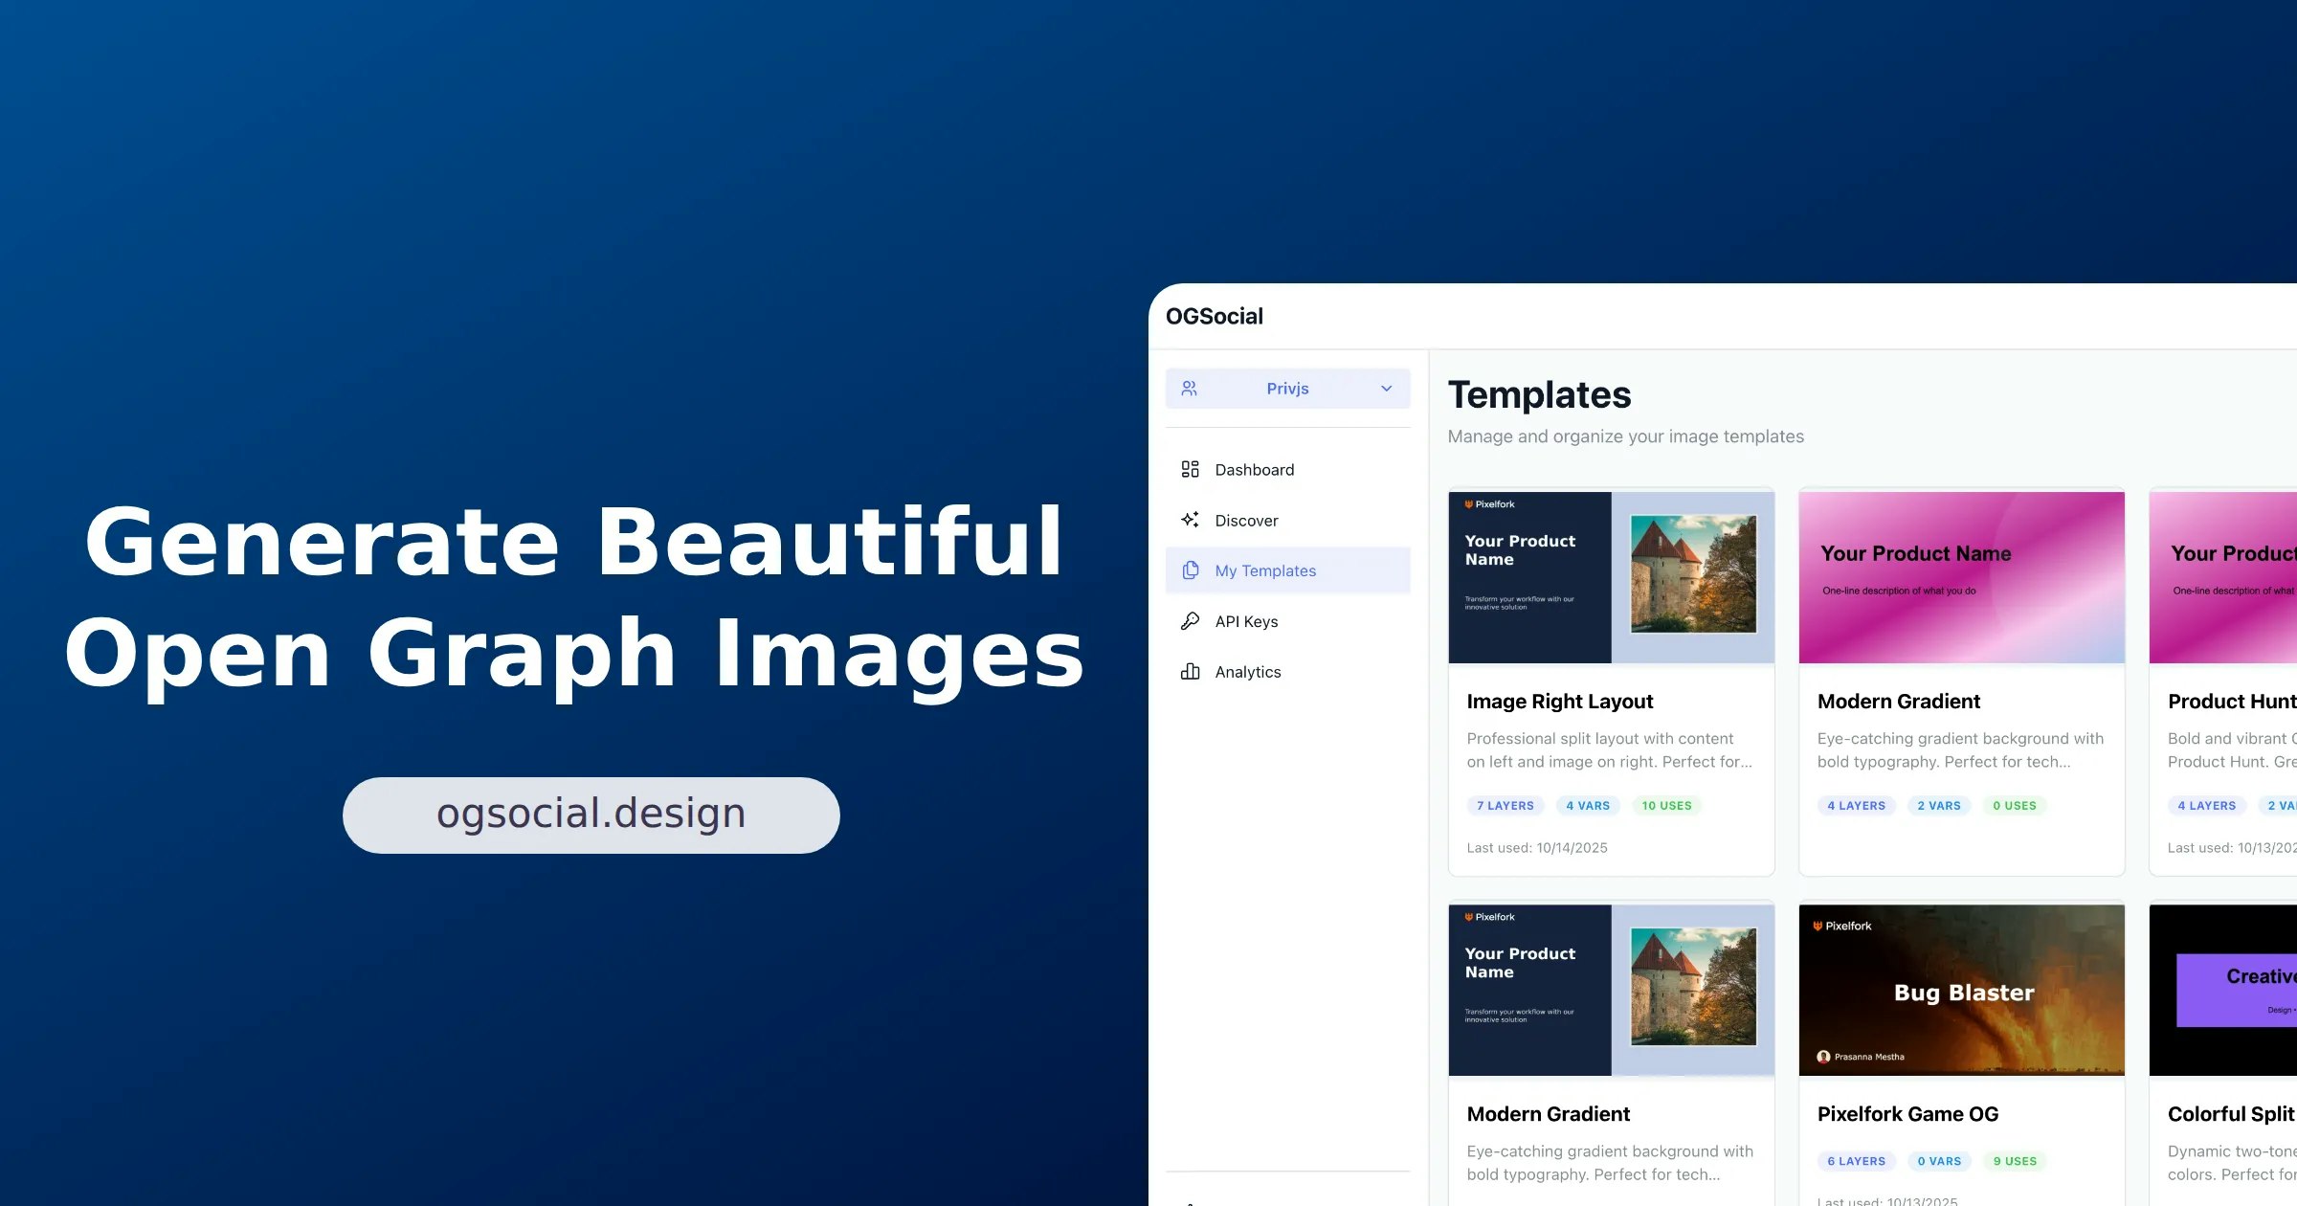This screenshot has width=2297, height=1206.
Task: Open the Privjs workspace selector
Action: click(1287, 389)
